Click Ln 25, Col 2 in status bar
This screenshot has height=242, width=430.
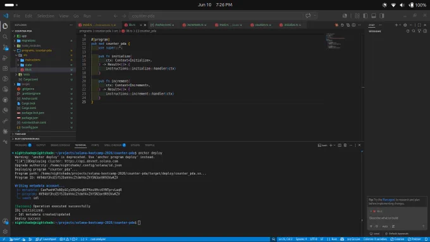click(x=285, y=239)
